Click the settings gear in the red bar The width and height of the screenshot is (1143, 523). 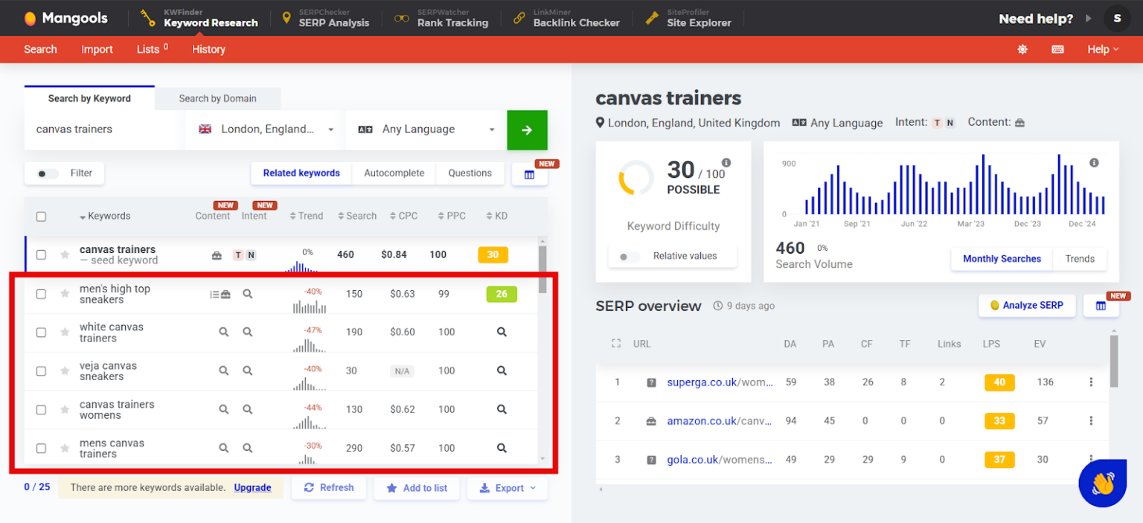pyautogui.click(x=1022, y=49)
